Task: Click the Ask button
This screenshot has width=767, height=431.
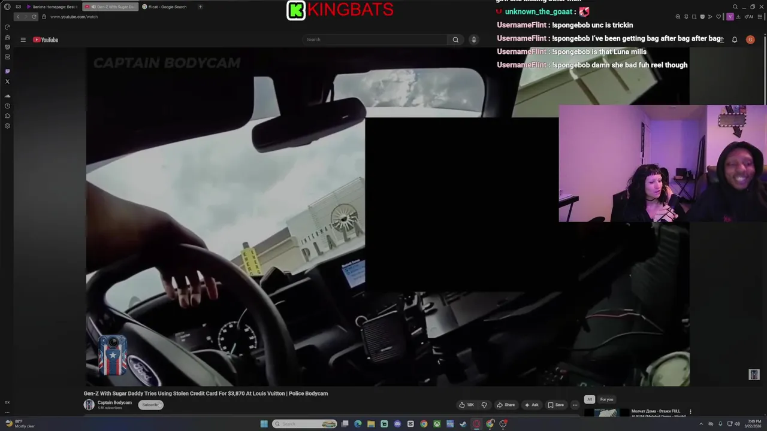Action: tap(531, 405)
